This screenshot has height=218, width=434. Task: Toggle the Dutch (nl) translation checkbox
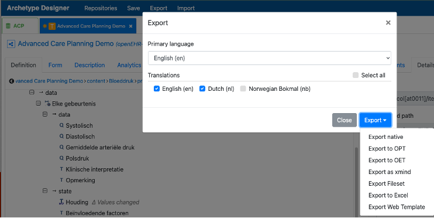click(x=202, y=88)
